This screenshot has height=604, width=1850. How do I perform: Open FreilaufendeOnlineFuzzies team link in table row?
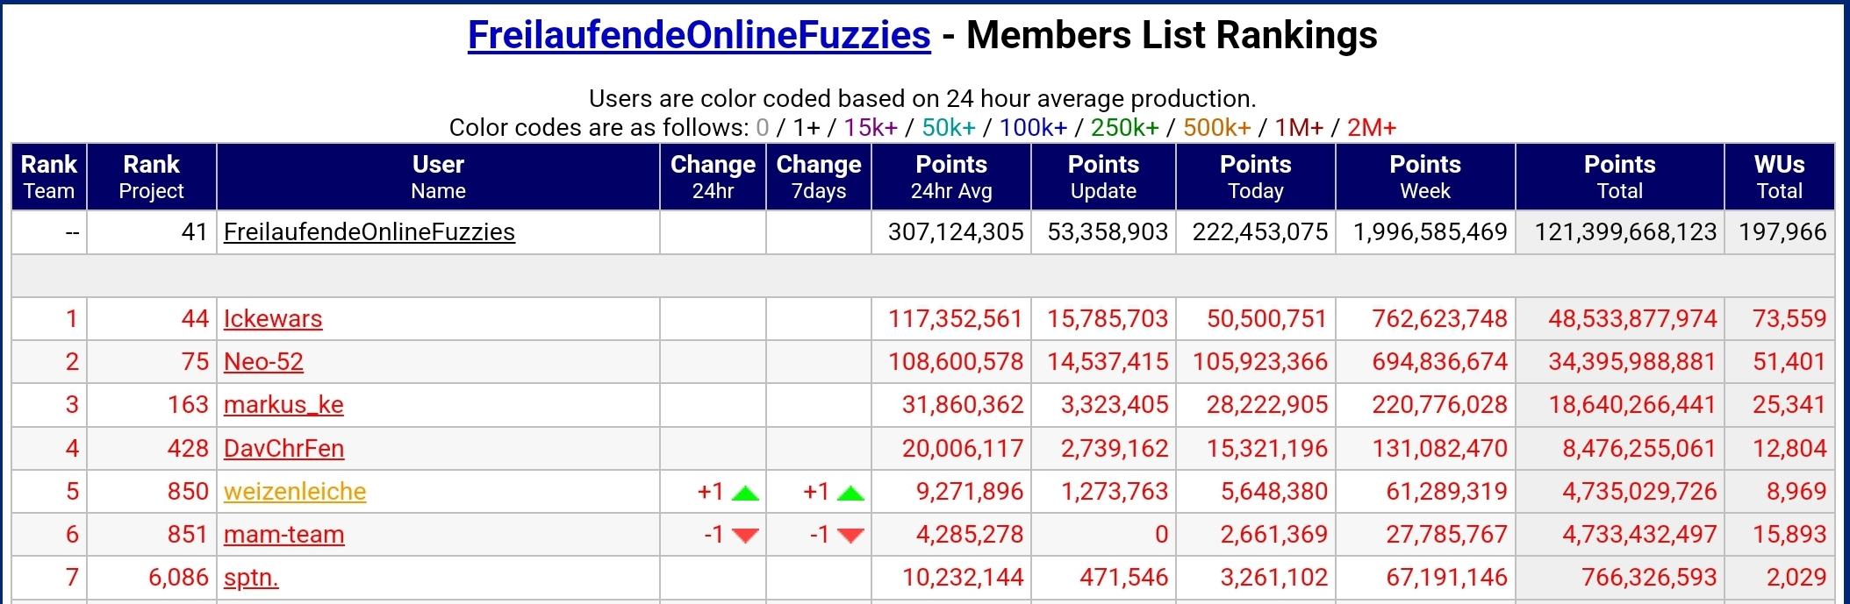click(x=369, y=232)
